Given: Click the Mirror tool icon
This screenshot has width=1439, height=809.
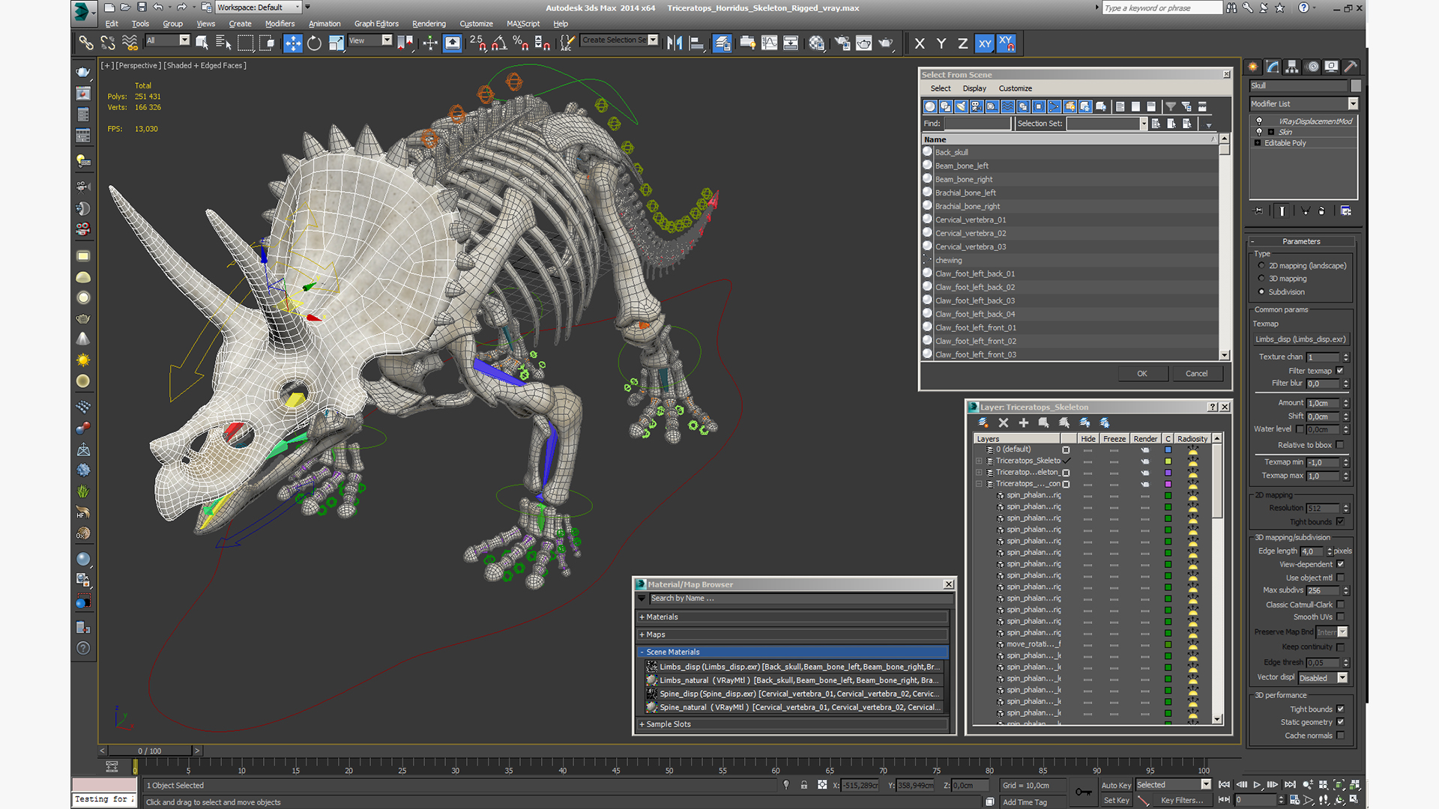Looking at the screenshot, I should [675, 43].
